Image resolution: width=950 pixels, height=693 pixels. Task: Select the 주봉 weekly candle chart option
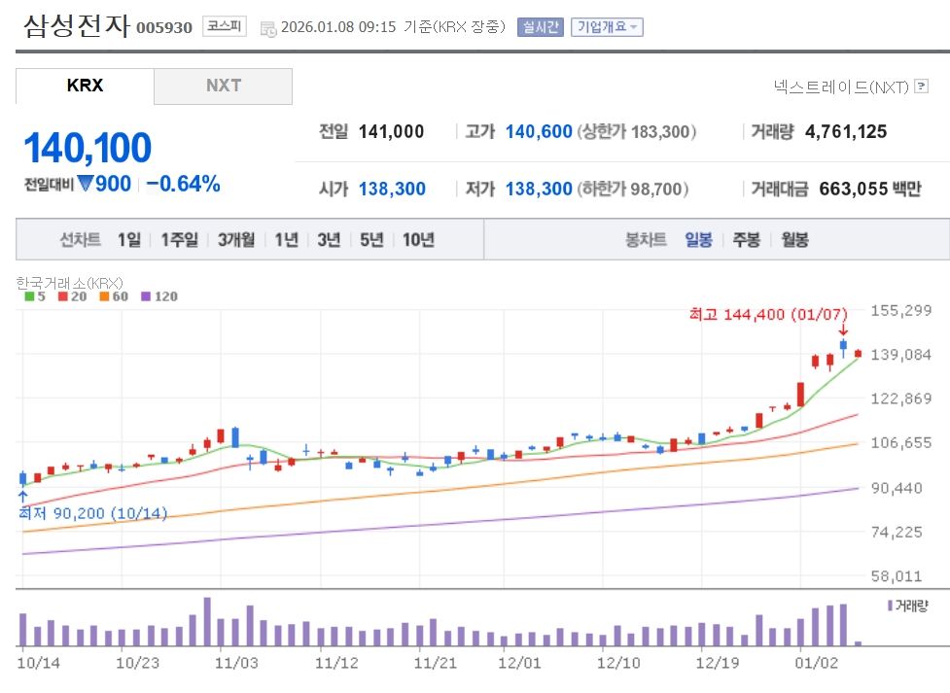click(747, 239)
